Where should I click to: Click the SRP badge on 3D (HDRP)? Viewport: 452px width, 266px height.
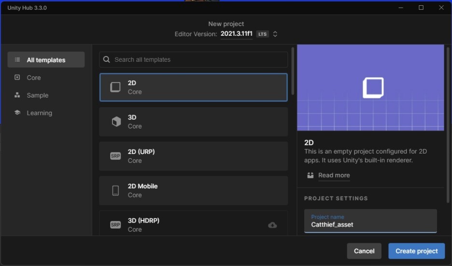tap(115, 225)
